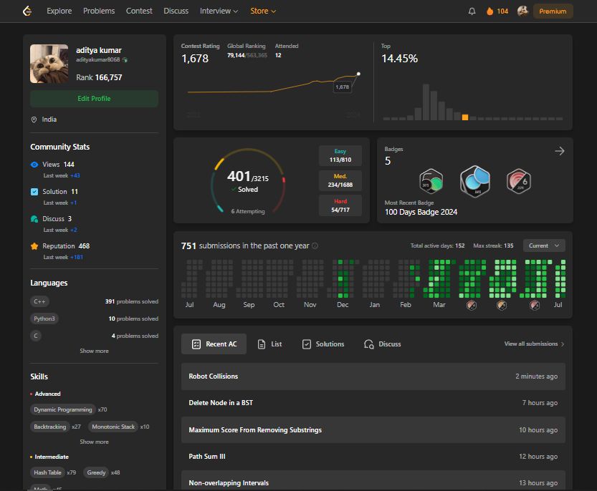Click the Views eye icon

(34, 165)
